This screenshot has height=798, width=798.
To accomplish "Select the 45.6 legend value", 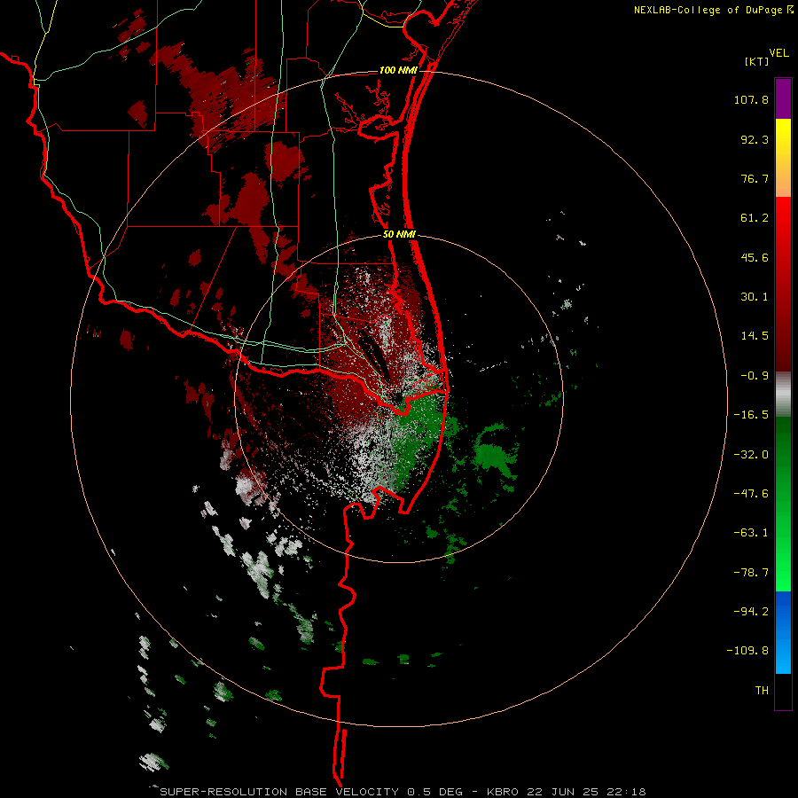I will coord(755,257).
